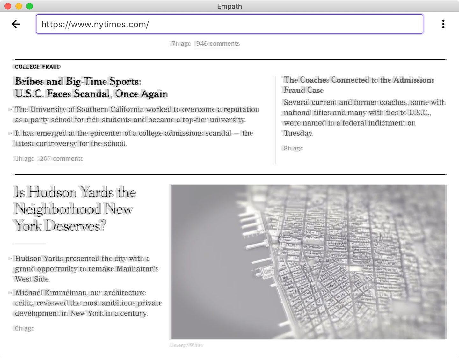Open the three-dot overflow menu
The width and height of the screenshot is (459, 358).
pos(443,24)
